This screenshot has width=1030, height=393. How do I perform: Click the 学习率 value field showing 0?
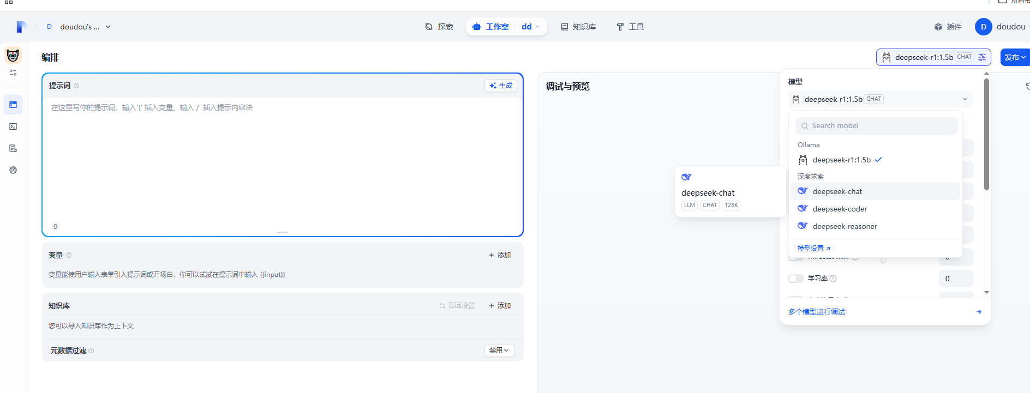pyautogui.click(x=956, y=279)
